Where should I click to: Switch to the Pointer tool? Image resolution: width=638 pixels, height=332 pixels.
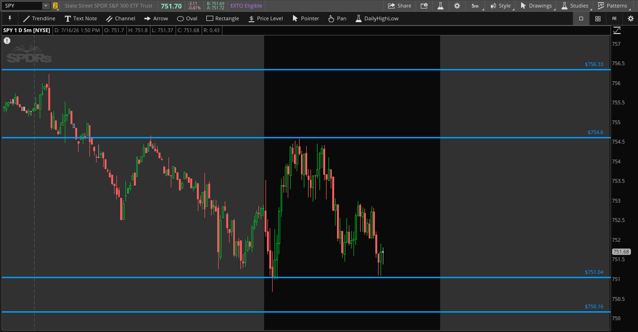(306, 18)
